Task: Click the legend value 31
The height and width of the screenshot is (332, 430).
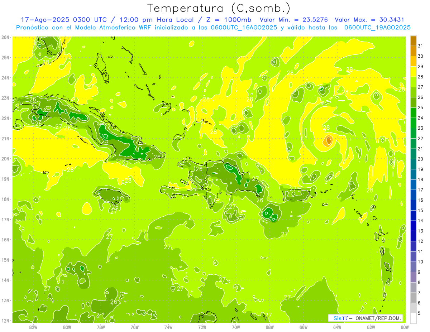Action: (421, 46)
